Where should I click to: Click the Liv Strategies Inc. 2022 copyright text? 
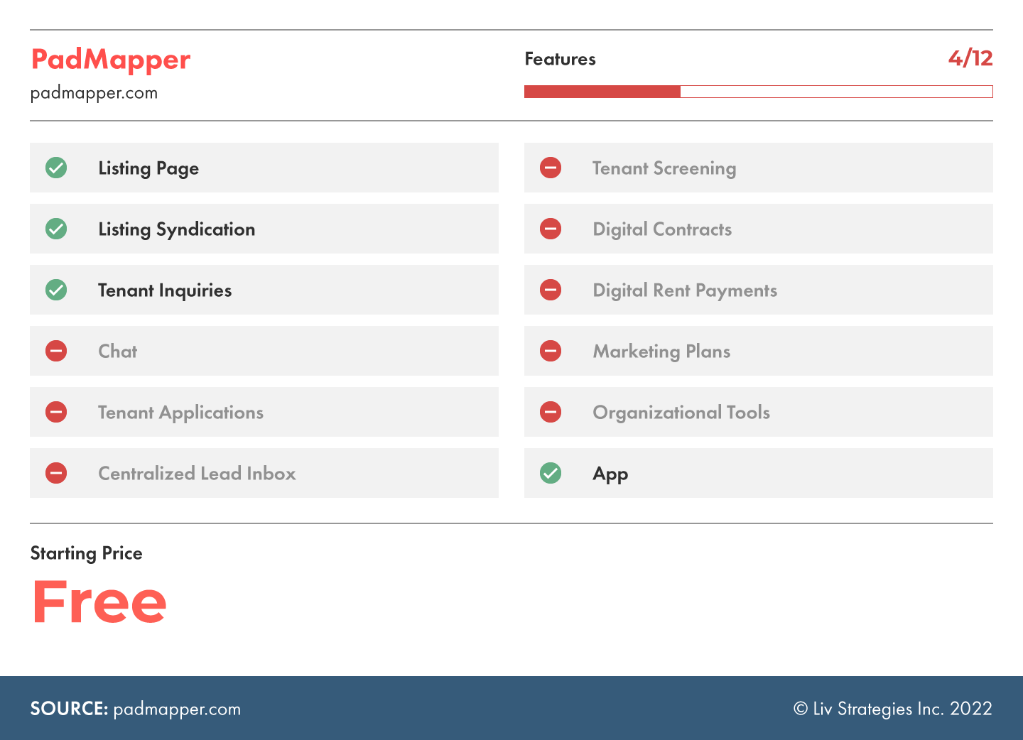click(x=892, y=709)
